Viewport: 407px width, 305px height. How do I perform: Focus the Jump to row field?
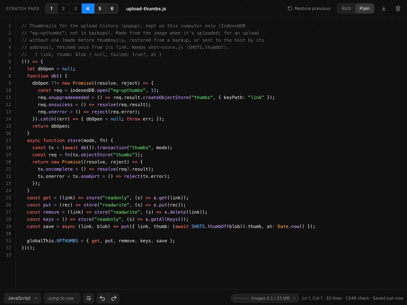[x=62, y=298]
